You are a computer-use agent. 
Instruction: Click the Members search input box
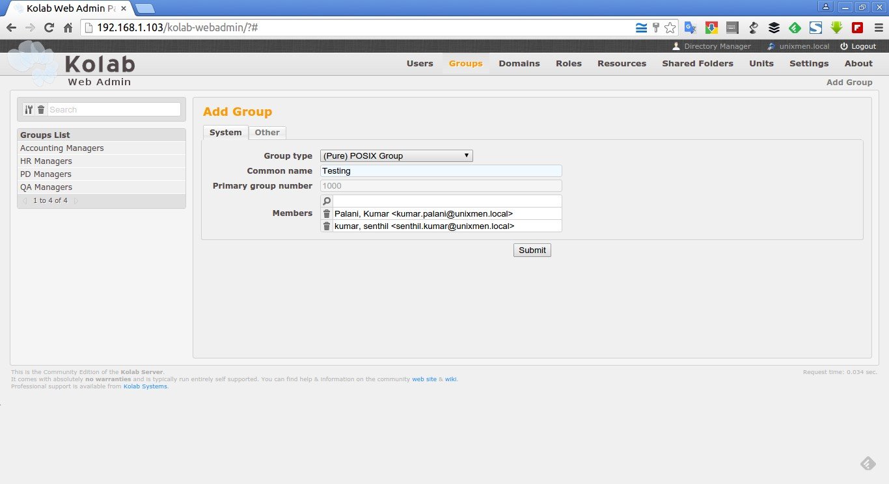(447, 201)
